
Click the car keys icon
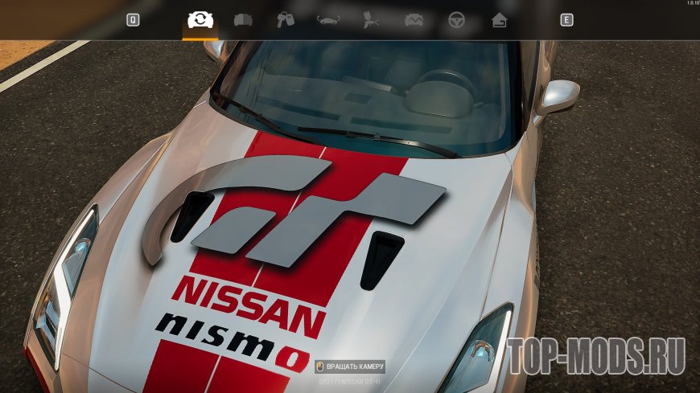point(285,20)
